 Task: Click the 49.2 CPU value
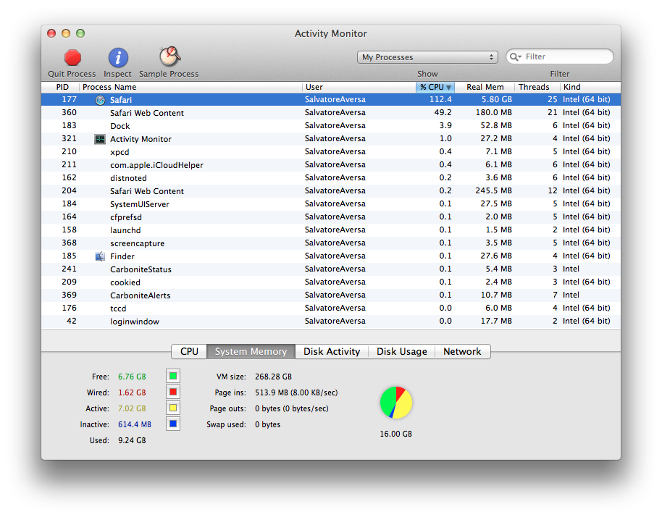tap(443, 113)
